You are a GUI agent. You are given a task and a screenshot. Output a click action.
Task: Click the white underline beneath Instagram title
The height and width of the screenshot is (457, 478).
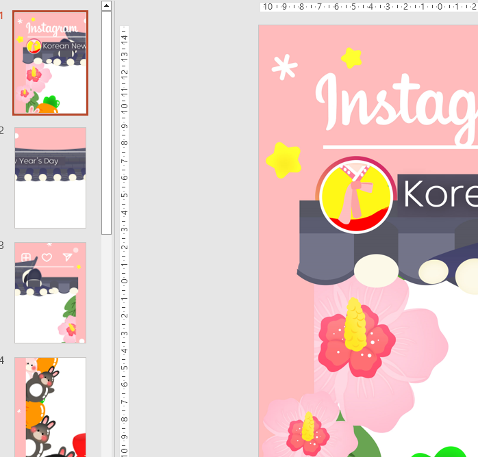click(x=400, y=147)
